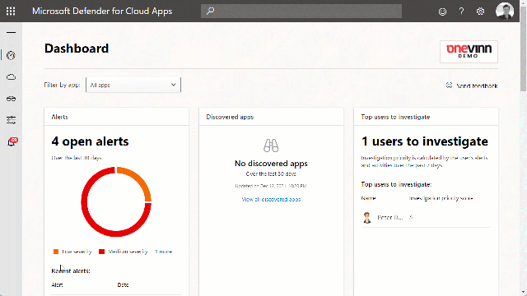The width and height of the screenshot is (527, 296).
Task: Click the 'No discovered apps' text
Action: 271,164
